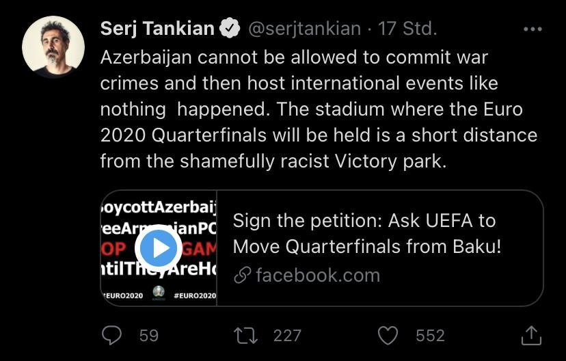Click the 227 retweets count
566x361 pixels.
coord(287,335)
